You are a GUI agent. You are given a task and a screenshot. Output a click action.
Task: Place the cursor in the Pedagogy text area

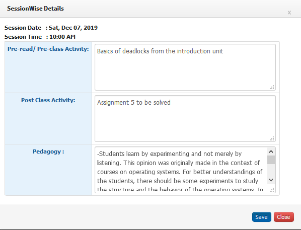point(181,170)
